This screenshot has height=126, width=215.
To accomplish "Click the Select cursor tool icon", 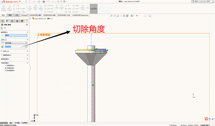I will 53,2.
